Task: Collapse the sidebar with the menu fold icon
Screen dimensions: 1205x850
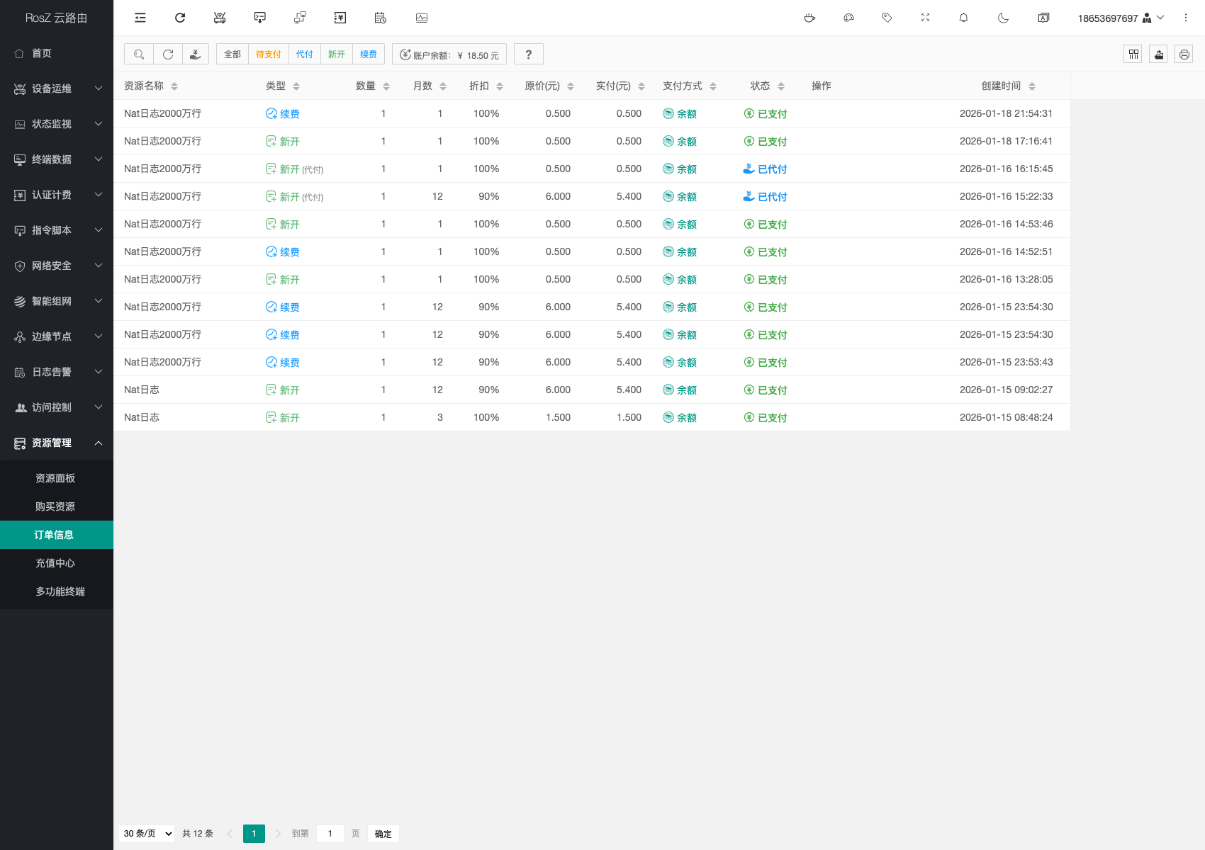Action: coord(140,18)
